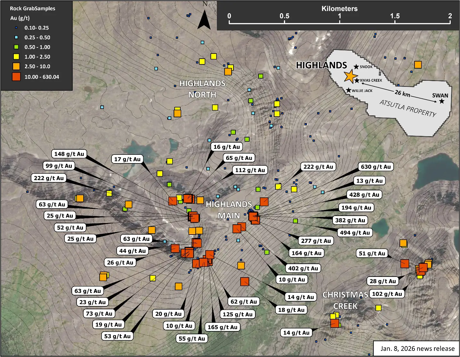Click the Jan. 8, 2026 news release box
The width and height of the screenshot is (460, 357).
click(x=417, y=349)
